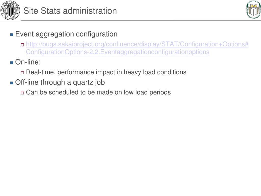Click the Can be scheduled low load periods text
261x196 pixels.
98,92
